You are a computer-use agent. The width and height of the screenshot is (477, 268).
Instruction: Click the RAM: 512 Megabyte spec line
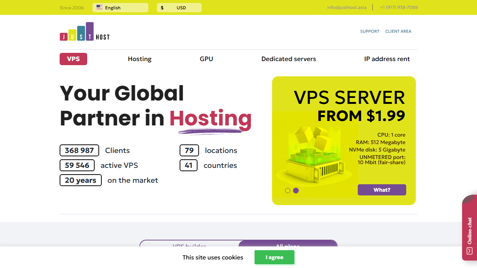coord(380,142)
